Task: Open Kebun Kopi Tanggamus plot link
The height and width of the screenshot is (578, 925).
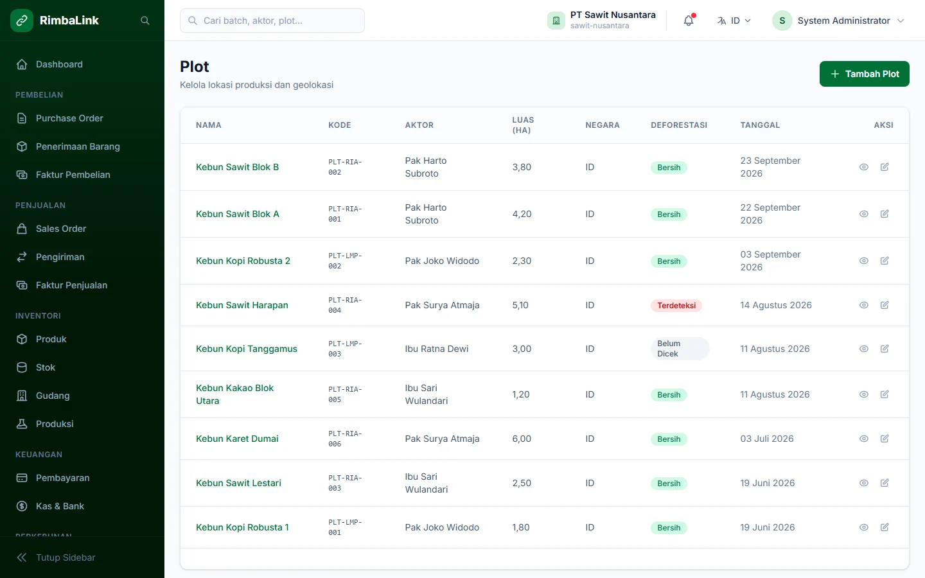Action: point(247,349)
